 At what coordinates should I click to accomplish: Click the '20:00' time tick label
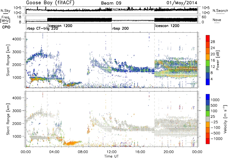[x=168, y=152]
